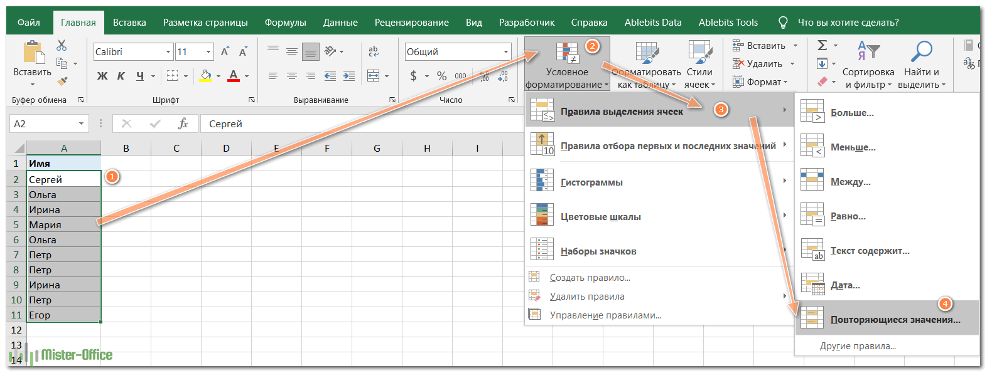Click Сортировка и фильтр button
This screenshot has height=373, width=987.
tap(868, 65)
